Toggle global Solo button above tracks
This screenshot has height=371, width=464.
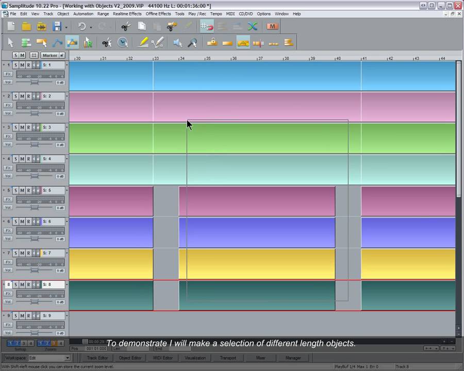[15, 55]
